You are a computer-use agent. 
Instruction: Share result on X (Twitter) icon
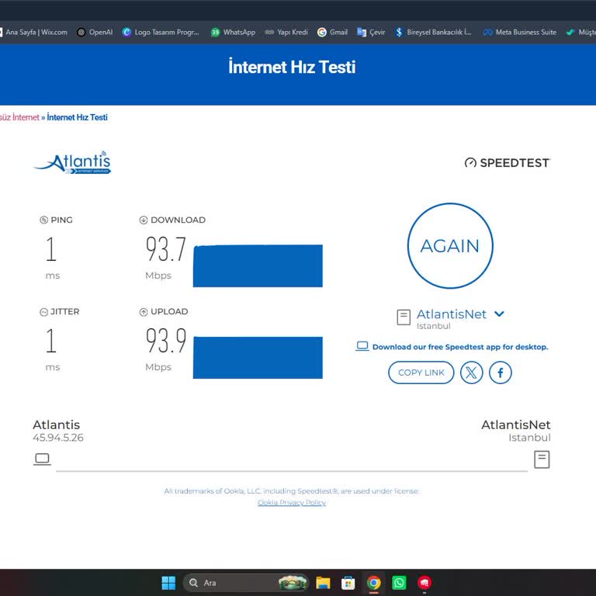click(x=471, y=372)
